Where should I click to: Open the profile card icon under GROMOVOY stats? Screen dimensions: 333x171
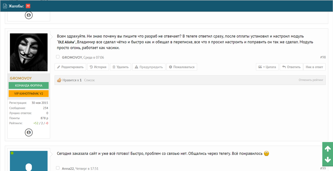pyautogui.click(x=29, y=132)
